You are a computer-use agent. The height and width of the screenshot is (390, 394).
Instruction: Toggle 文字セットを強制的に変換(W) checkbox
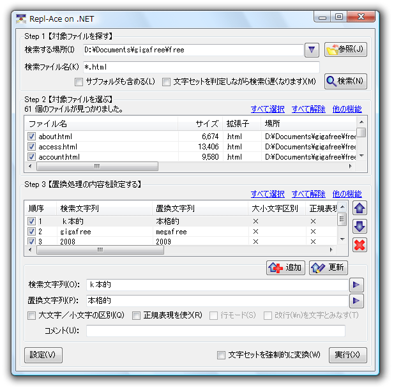221,355
